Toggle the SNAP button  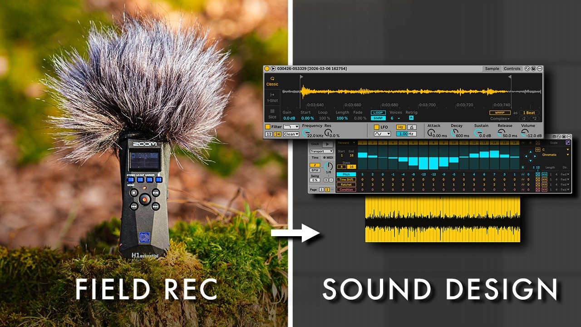[x=378, y=118]
